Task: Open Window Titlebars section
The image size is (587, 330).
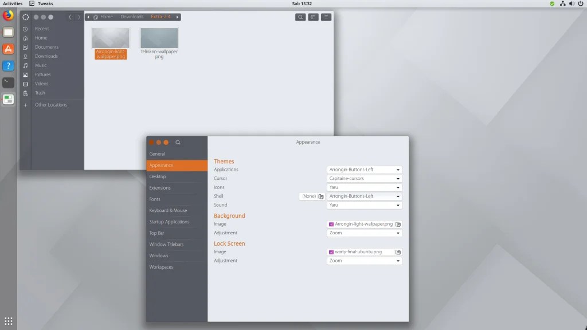Action: coord(177,244)
